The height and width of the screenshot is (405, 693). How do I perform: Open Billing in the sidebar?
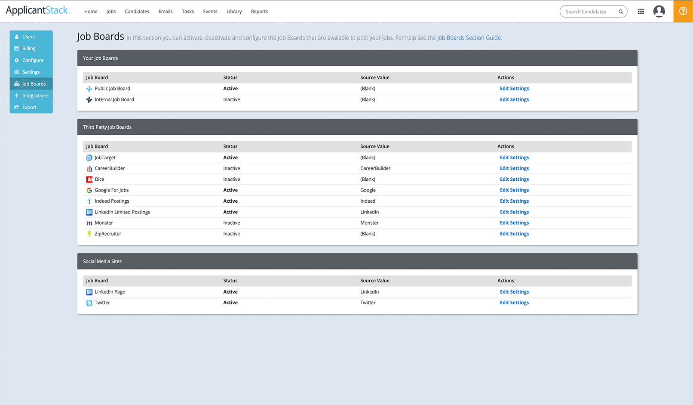[31, 49]
